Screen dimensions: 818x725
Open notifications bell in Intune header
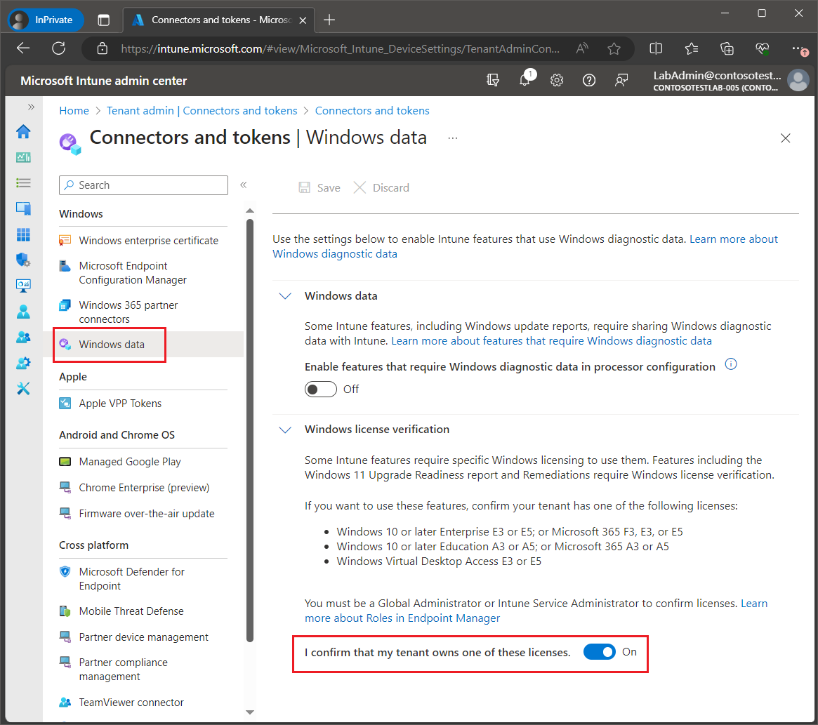tap(525, 80)
